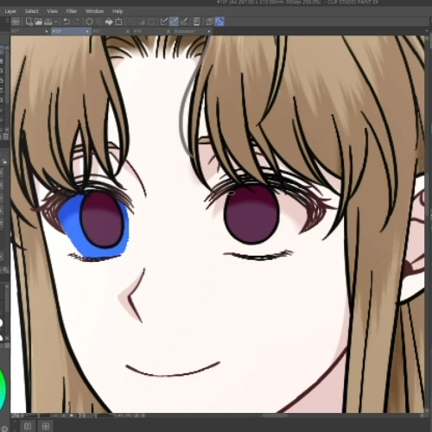Open the Select menu
Image resolution: width=432 pixels, height=432 pixels.
[x=31, y=11]
